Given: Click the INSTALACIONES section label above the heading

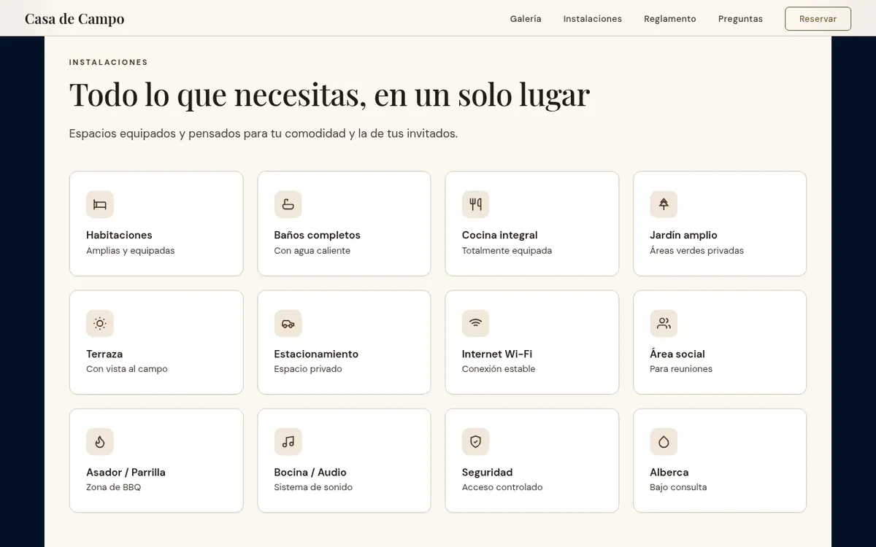Looking at the screenshot, I should point(109,63).
